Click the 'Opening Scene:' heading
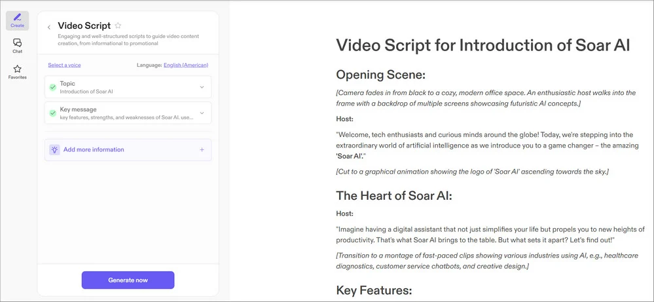Screen dimensions: 654x302 (380, 75)
